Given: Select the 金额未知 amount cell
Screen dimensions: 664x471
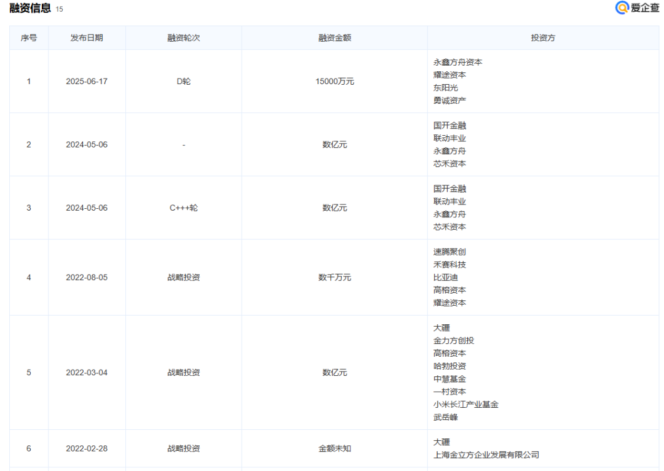Looking at the screenshot, I should (x=334, y=448).
